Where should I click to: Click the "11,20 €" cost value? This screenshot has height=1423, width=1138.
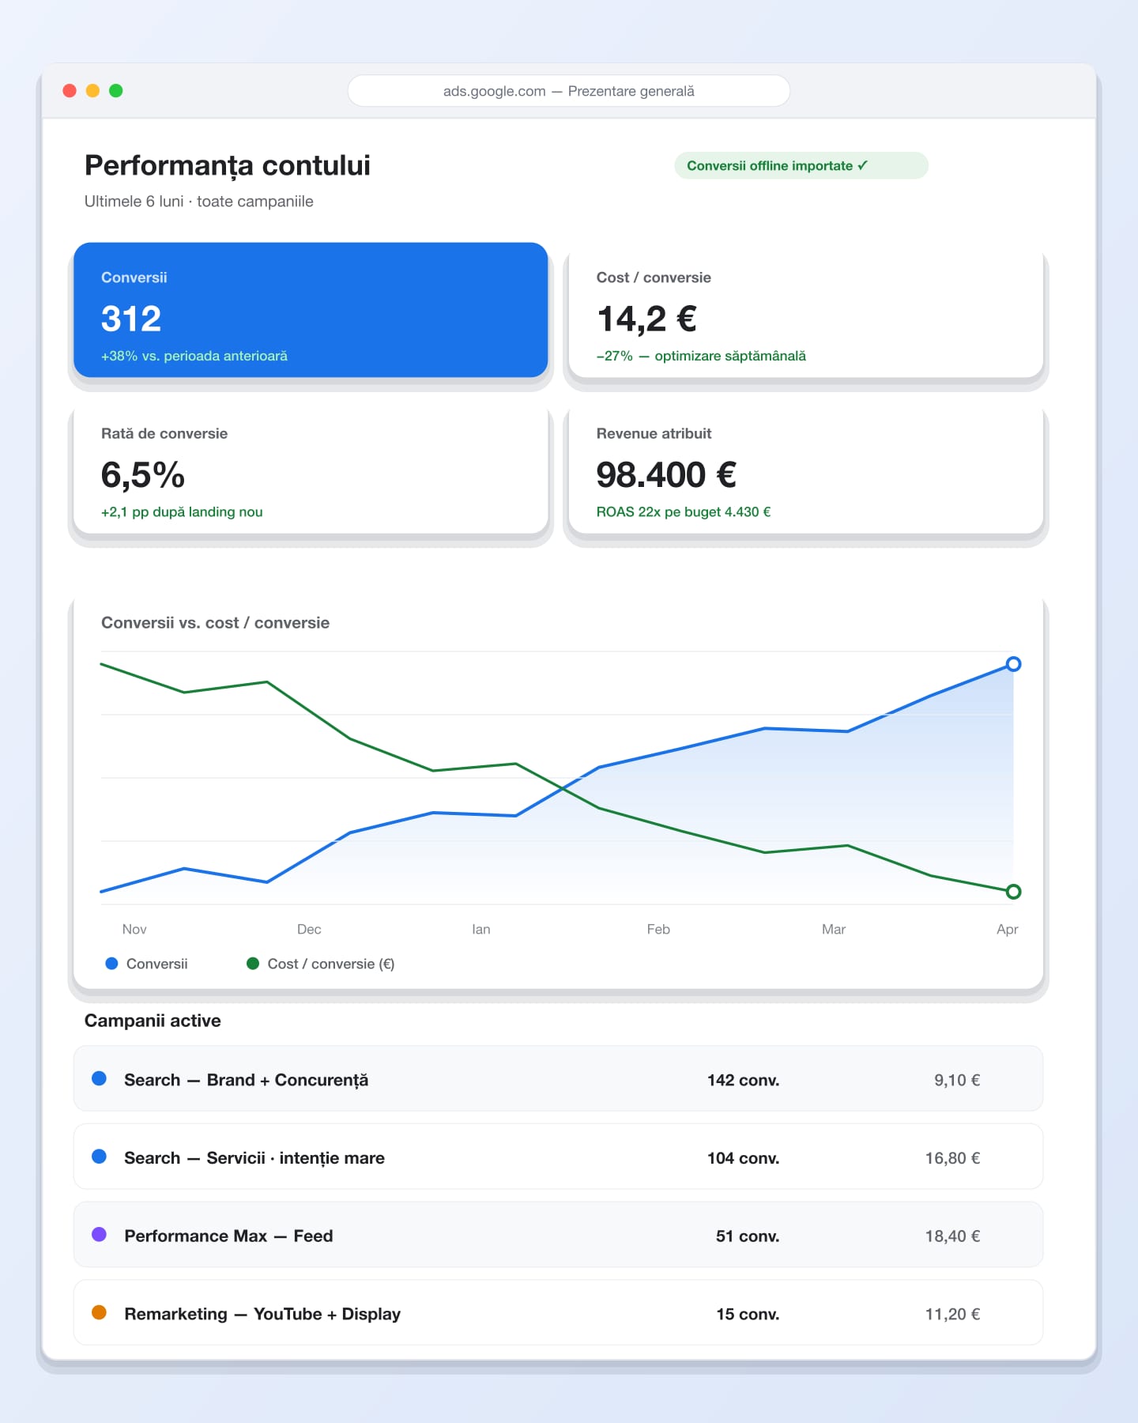[x=953, y=1314]
